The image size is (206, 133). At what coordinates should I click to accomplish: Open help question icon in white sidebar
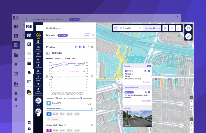pos(29,129)
